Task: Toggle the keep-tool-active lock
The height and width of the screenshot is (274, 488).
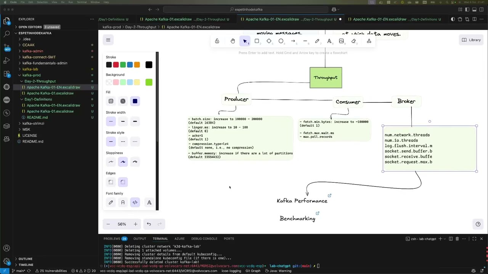Action: pyautogui.click(x=217, y=41)
